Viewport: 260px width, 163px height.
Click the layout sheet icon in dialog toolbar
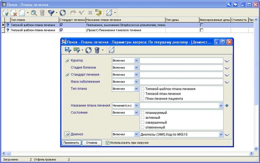tap(112, 50)
